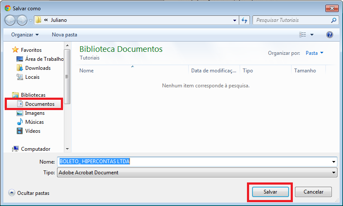Open help with the blue question mark icon

click(329, 35)
